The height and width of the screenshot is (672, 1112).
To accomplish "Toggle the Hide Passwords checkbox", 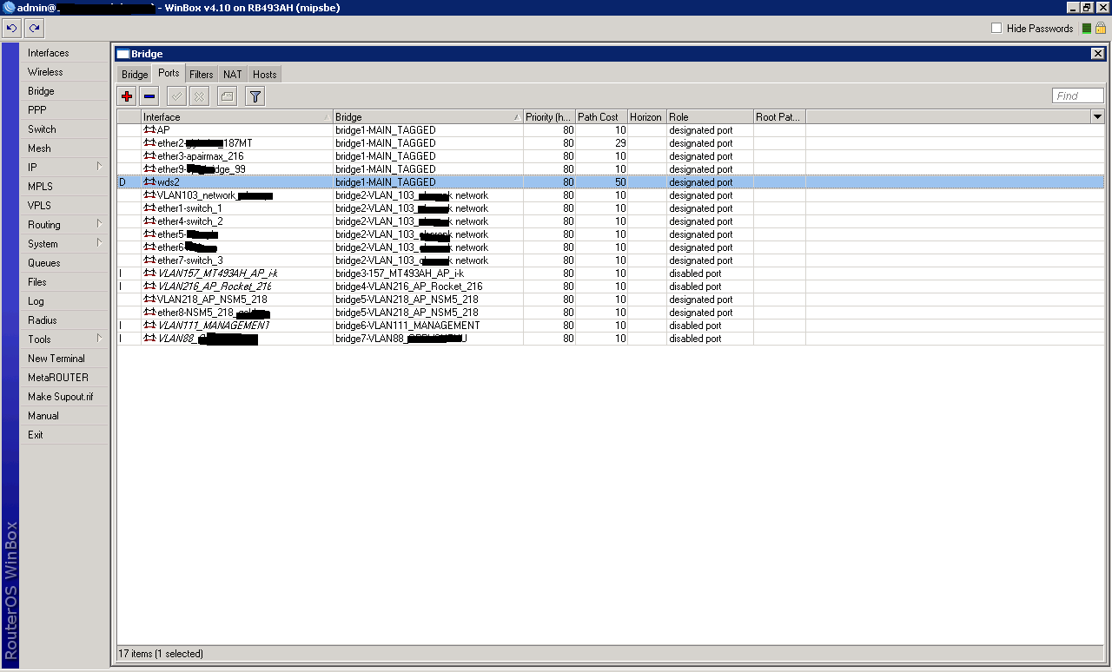I will (996, 29).
